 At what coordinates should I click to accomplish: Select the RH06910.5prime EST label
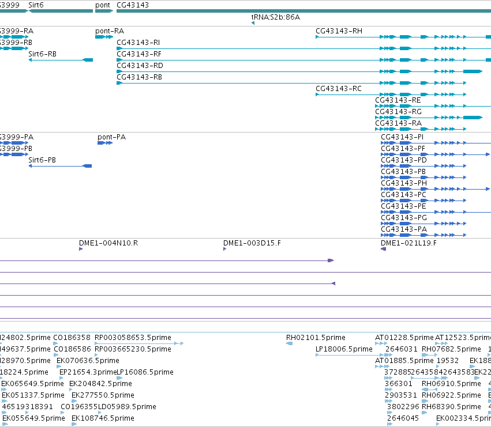coord(451,384)
